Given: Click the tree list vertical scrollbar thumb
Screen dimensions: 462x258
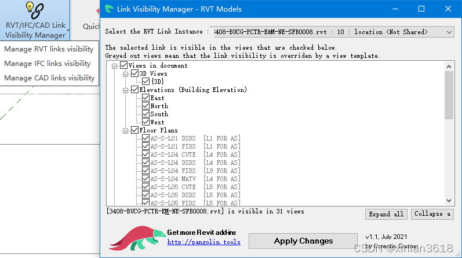Looking at the screenshot, I should 449,95.
